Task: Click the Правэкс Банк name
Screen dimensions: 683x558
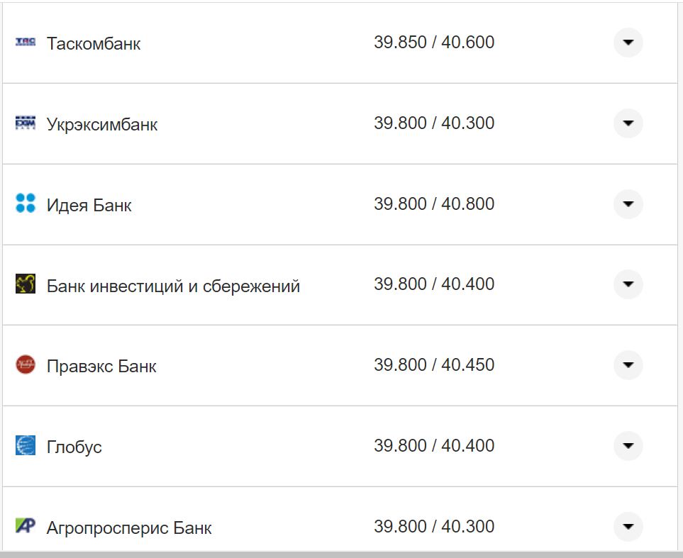Action: (101, 367)
